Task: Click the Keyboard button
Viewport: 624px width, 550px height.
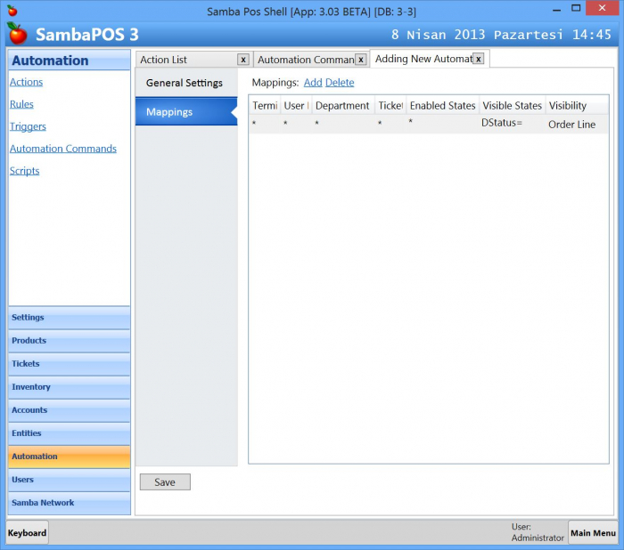Action: [28, 533]
